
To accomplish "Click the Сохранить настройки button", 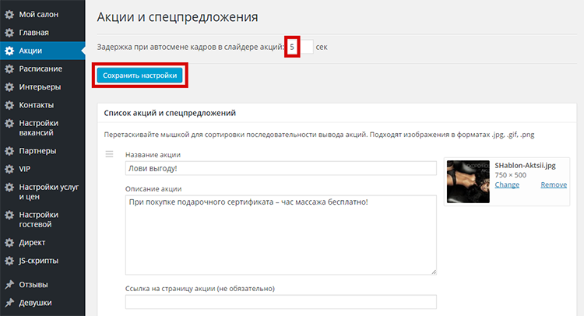I will pos(139,75).
